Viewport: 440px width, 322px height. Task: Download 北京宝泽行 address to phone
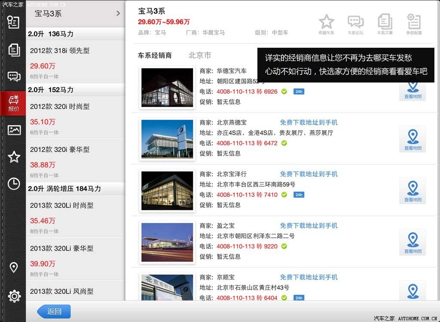pos(309,174)
